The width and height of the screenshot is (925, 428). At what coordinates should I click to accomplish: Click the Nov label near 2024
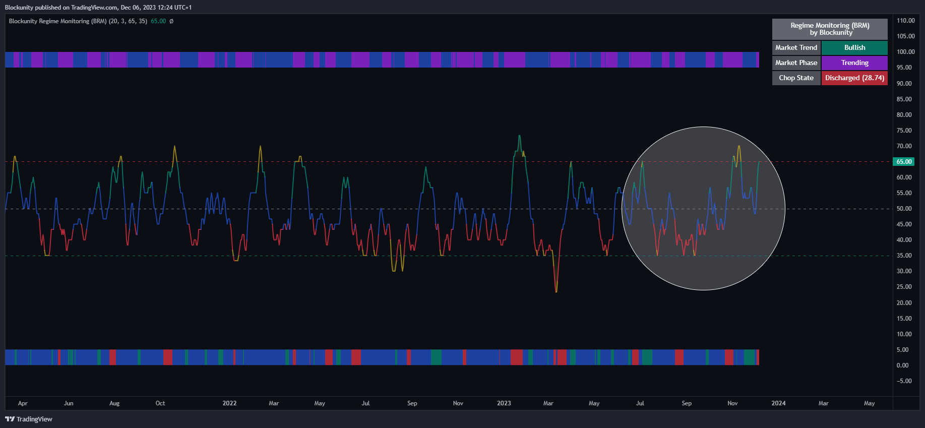tap(732, 403)
